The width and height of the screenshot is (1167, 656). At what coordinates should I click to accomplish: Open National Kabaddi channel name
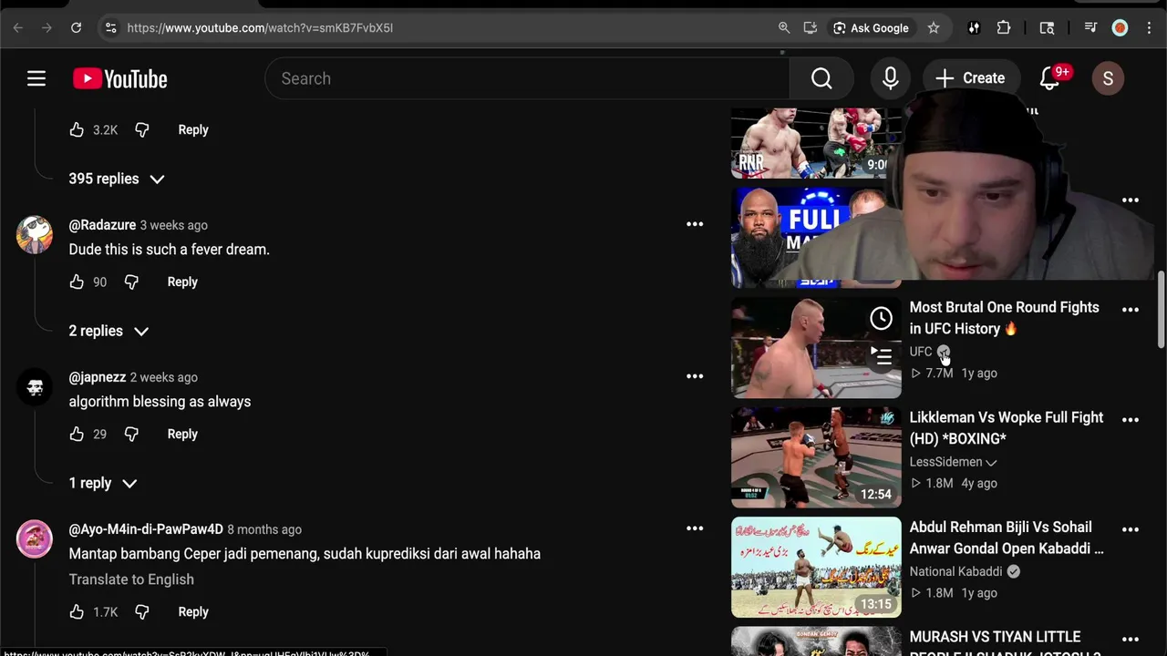[x=955, y=571]
